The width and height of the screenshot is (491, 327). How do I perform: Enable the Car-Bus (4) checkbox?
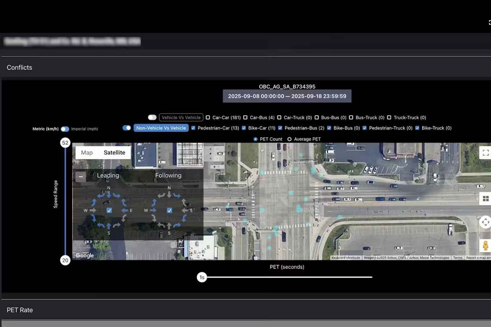pos(245,118)
